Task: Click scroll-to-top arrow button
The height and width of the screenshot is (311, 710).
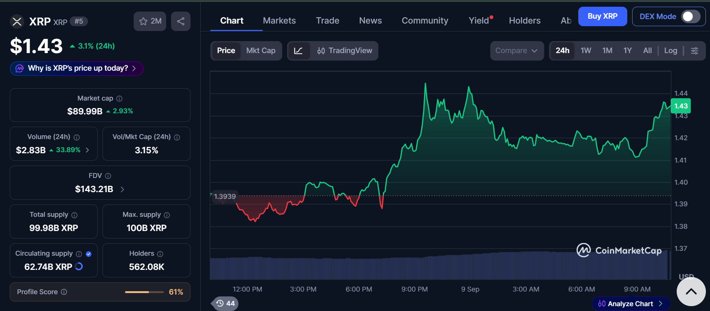Action: [691, 292]
